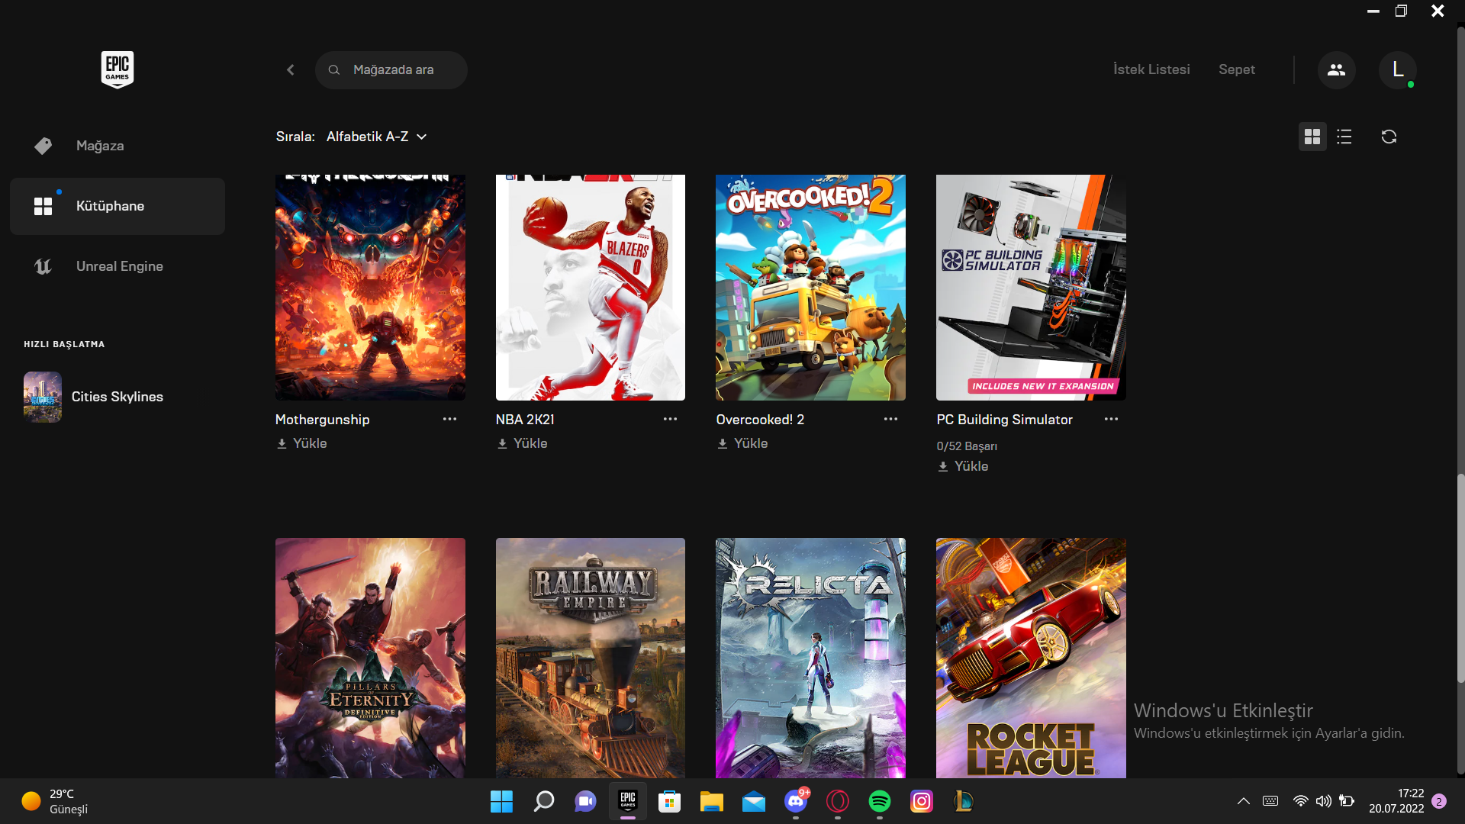Screen dimensions: 1465x824
Task: Click Yükle under Overcooked! 2
Action: pos(742,443)
